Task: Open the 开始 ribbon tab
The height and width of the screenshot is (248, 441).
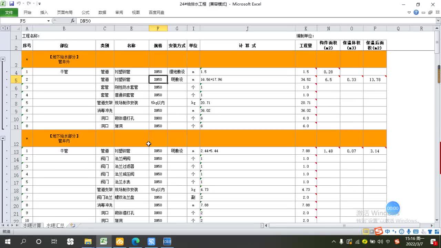Action: coord(27,12)
